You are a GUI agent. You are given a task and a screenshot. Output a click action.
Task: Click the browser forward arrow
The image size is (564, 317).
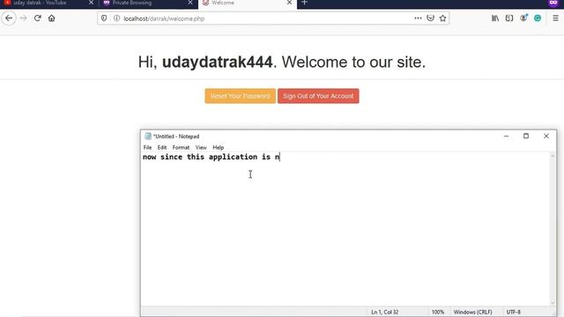(x=24, y=18)
